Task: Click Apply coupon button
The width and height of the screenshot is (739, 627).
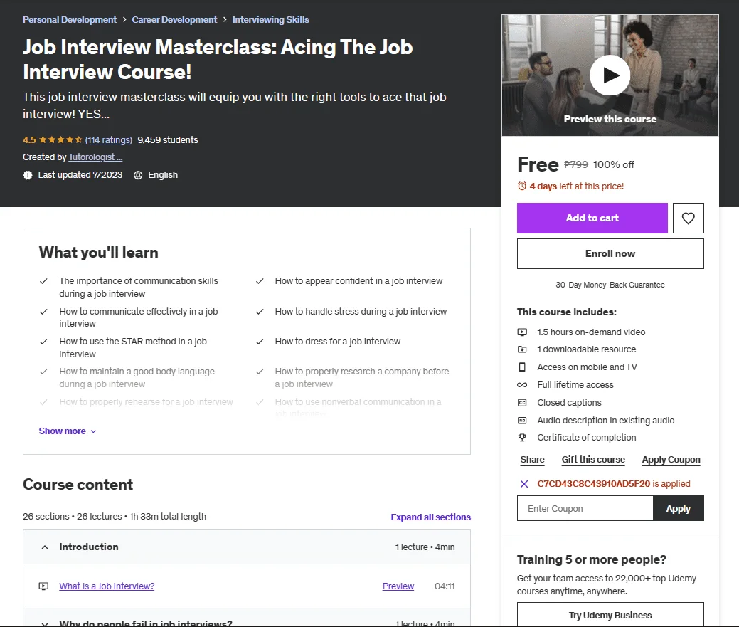Action: pos(679,509)
